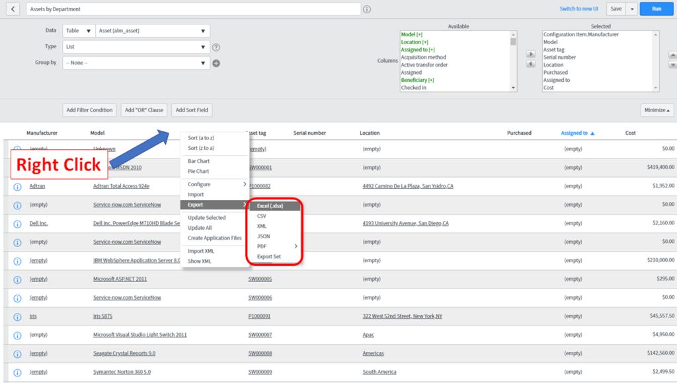Click the back arrow next to report title
Image resolution: width=677 pixels, height=383 pixels.
point(14,9)
